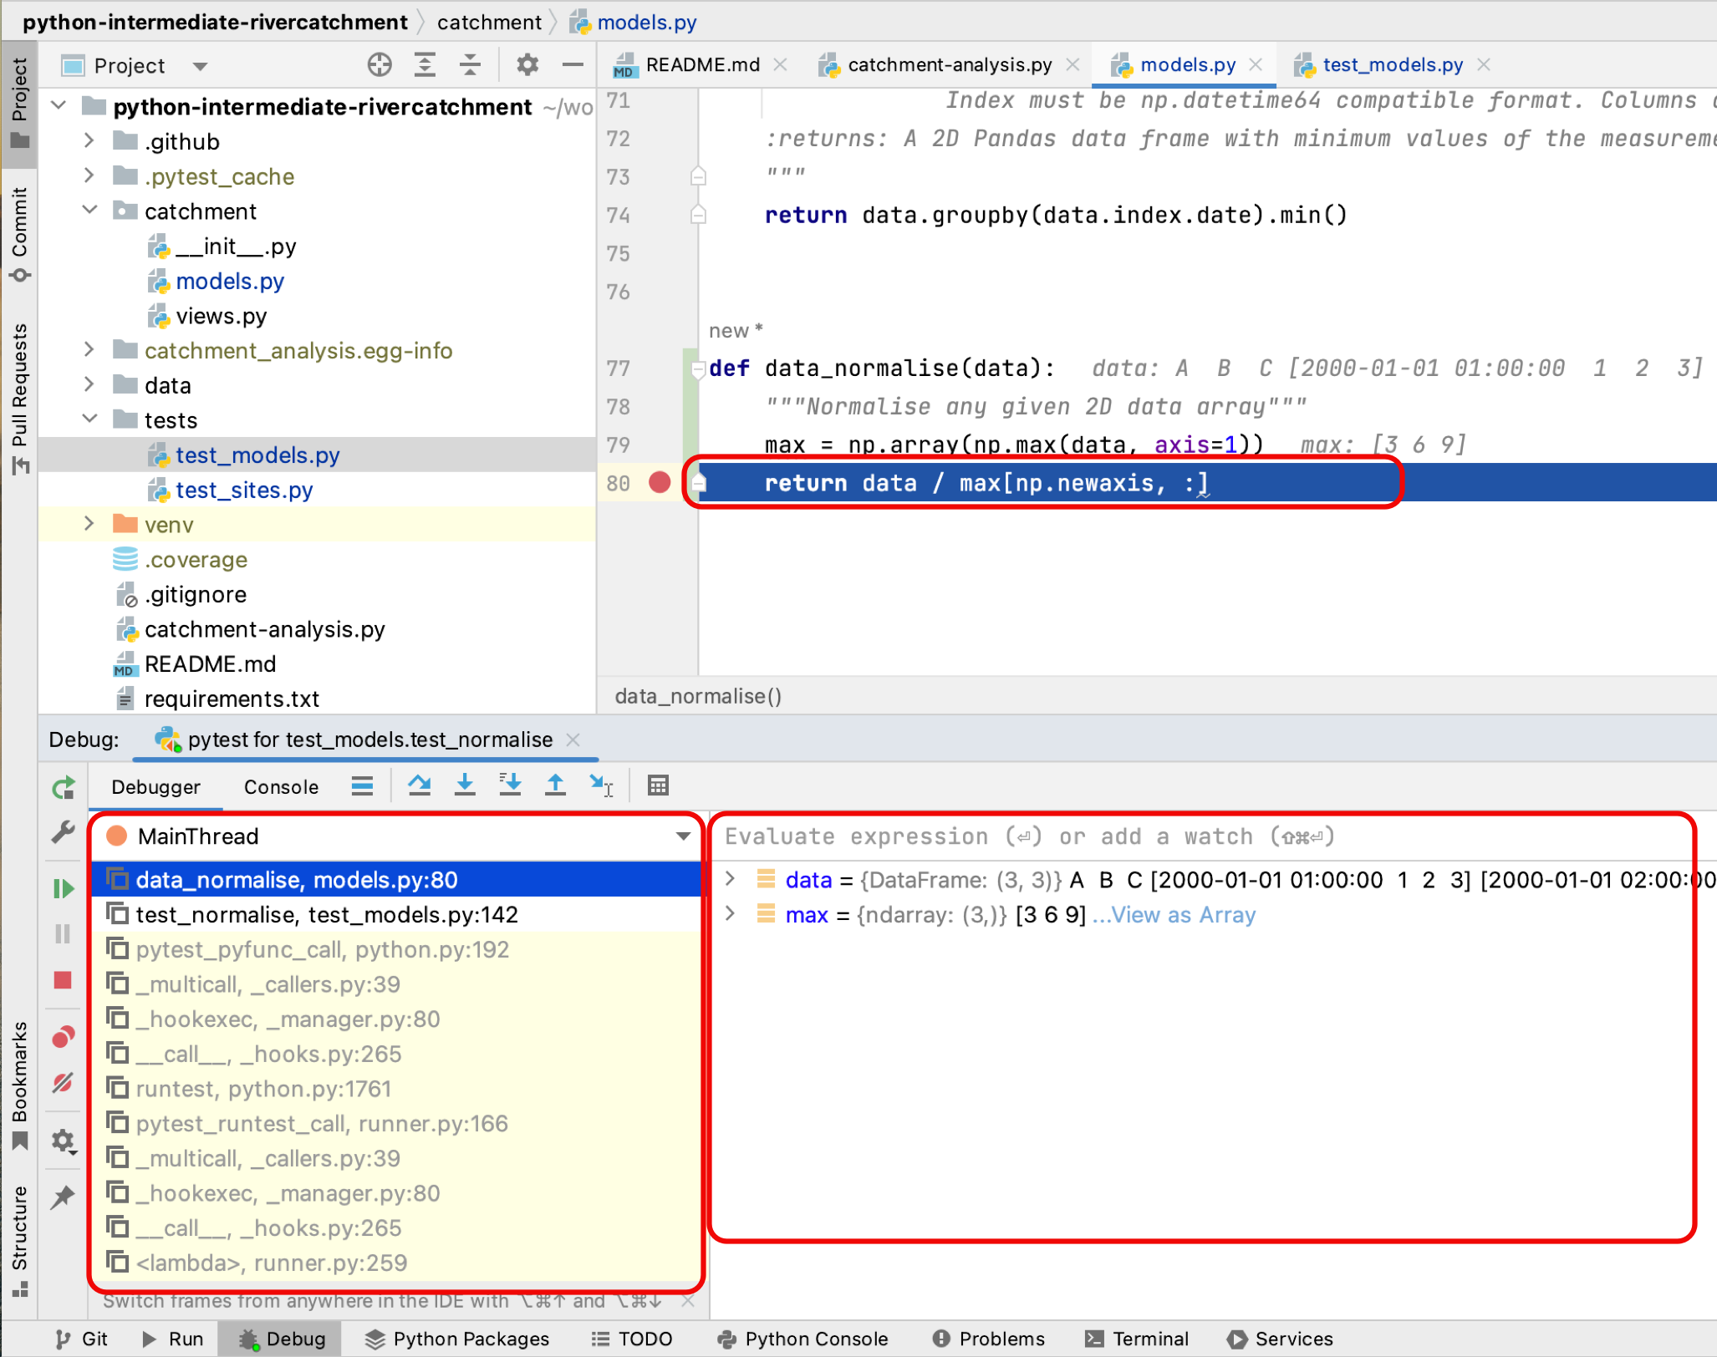Toggle the Debugger tab view
1717x1357 pixels.
point(153,785)
